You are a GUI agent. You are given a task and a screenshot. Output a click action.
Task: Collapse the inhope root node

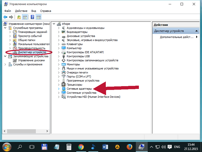coord(54,24)
